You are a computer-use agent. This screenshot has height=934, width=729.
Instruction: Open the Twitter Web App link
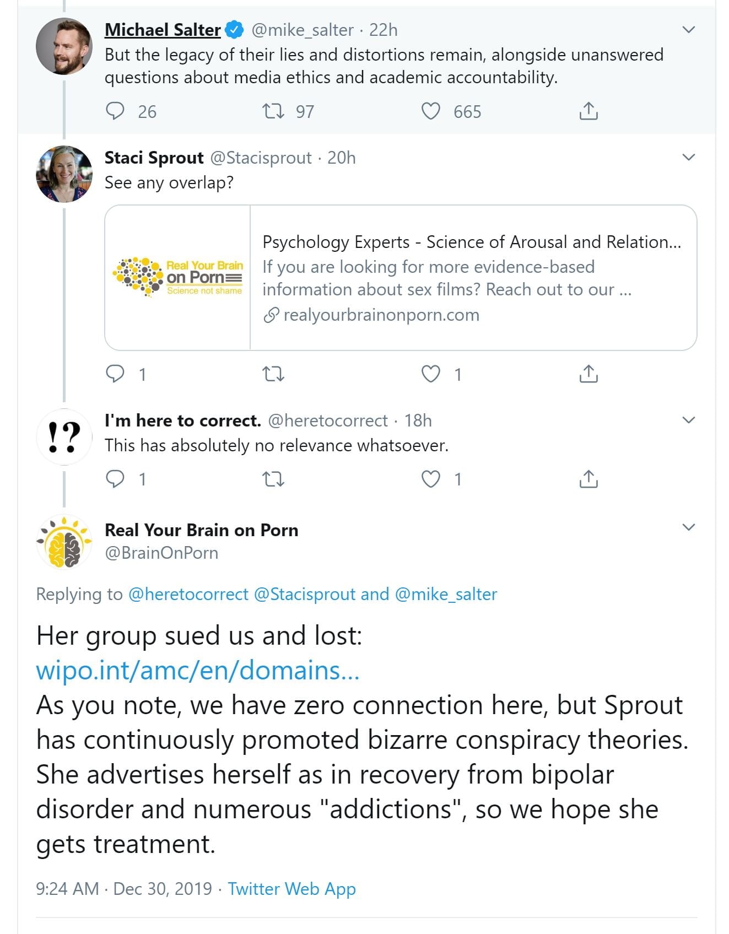tap(291, 889)
